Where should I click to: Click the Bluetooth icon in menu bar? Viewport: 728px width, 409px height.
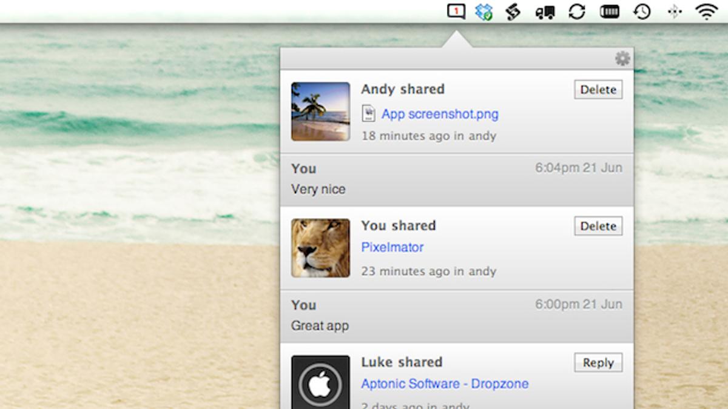(674, 12)
